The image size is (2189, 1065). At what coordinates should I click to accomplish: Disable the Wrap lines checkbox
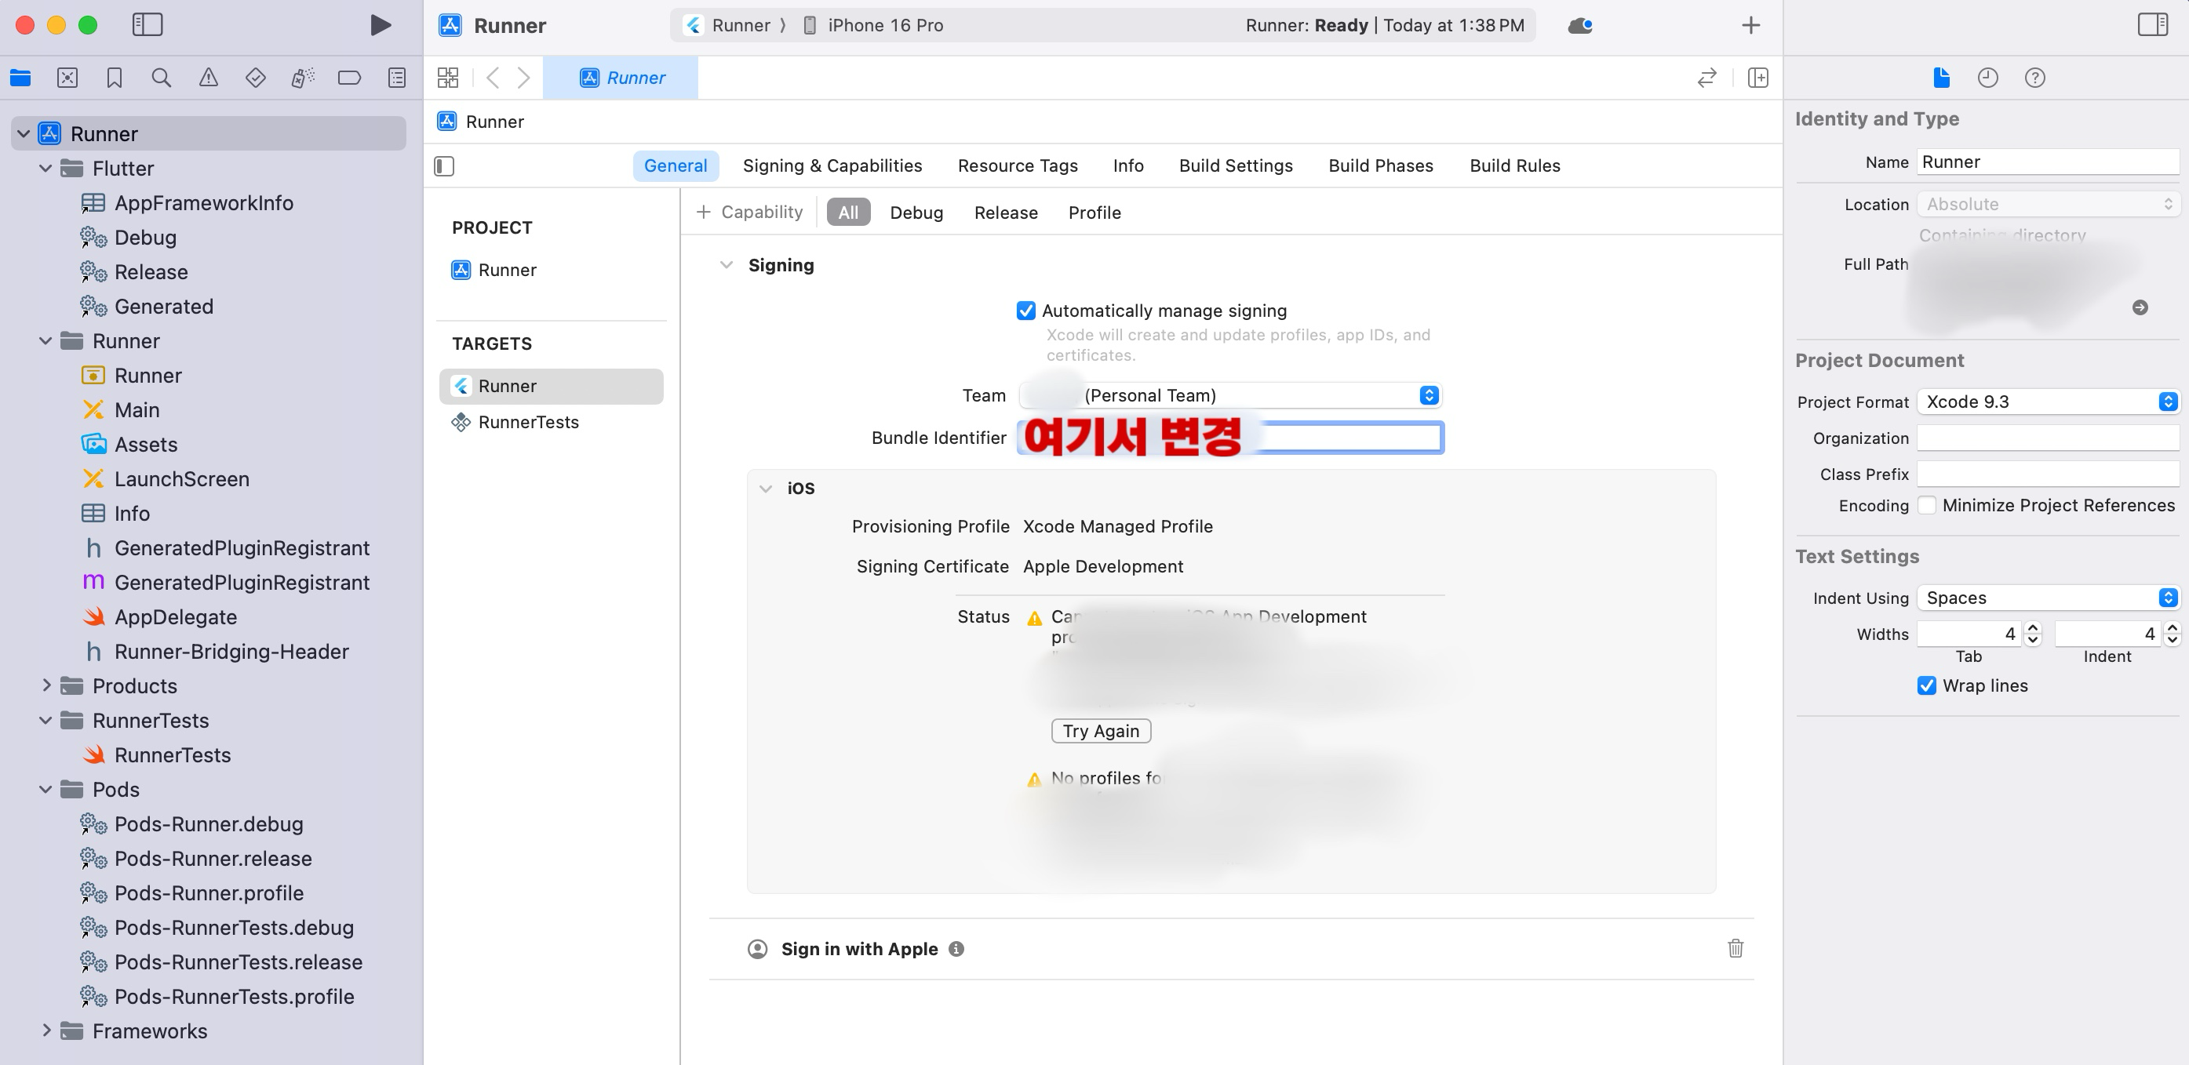pyautogui.click(x=1926, y=685)
